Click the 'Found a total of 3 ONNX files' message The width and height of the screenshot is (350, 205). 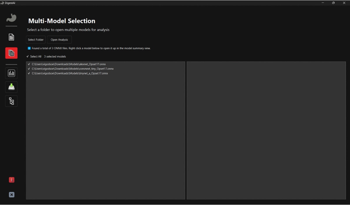click(91, 48)
